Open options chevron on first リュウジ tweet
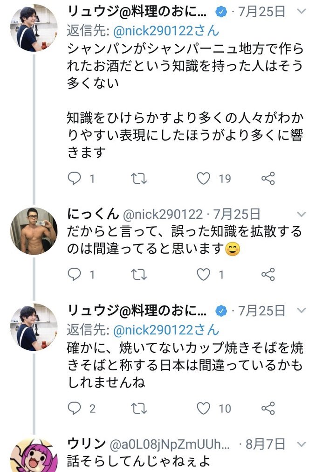This screenshot has height=472, width=316. click(x=302, y=11)
